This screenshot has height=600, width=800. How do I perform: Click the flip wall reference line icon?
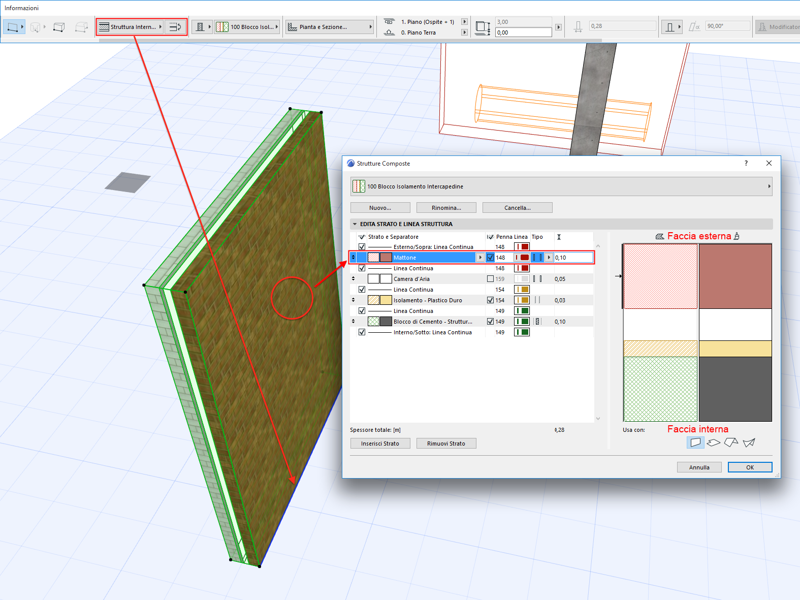[x=175, y=27]
